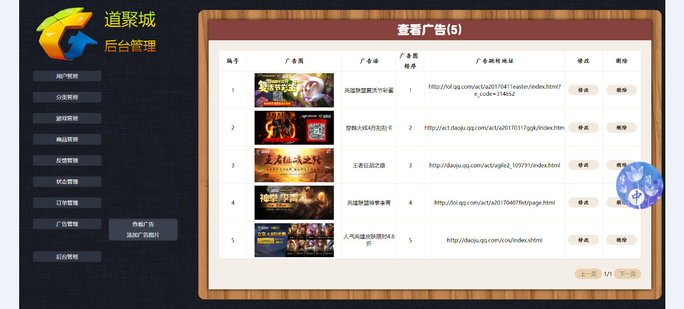This screenshot has height=309, width=684.
Task: Click ad slogan 人气英雄皮肤限时4.8折
Action: coord(369,240)
